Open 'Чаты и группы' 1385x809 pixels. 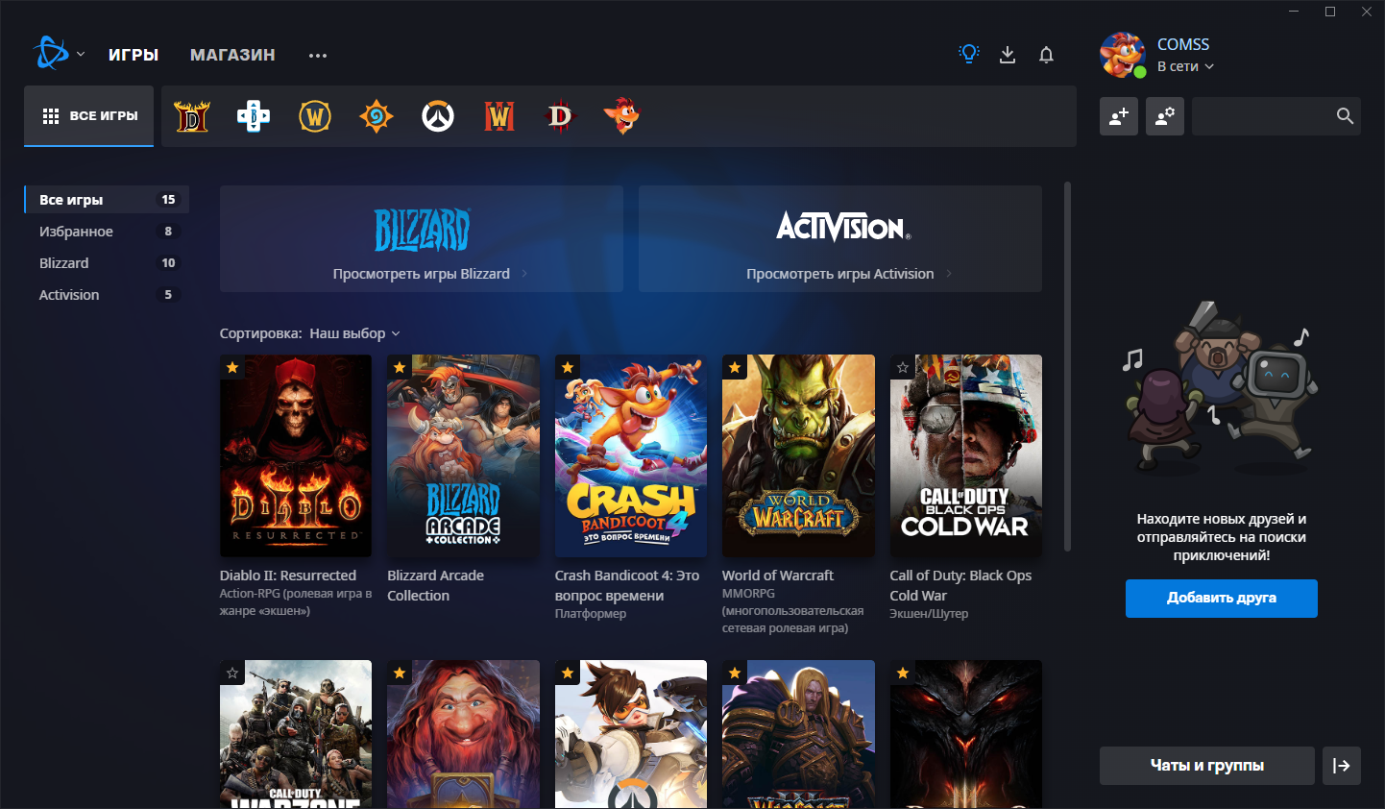coord(1207,766)
